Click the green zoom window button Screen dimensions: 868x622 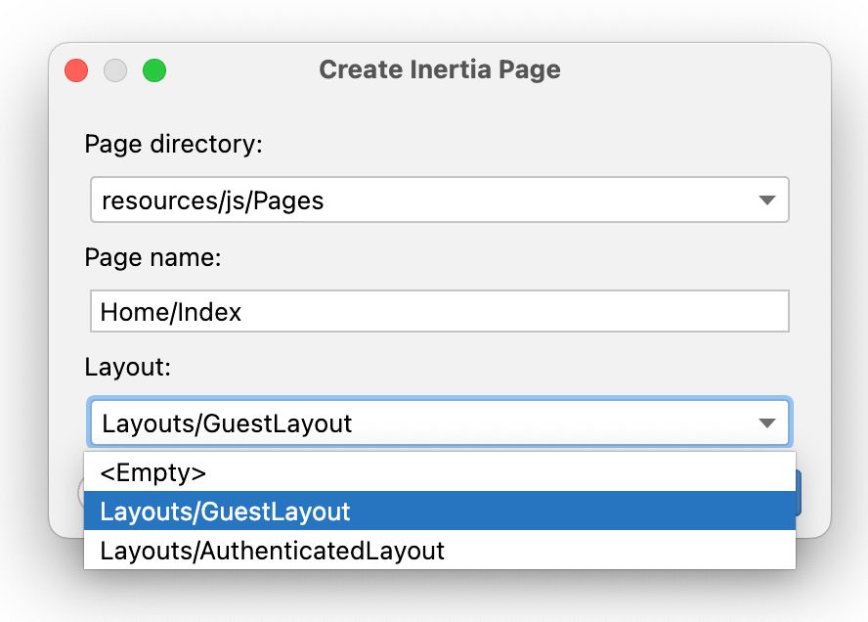[x=154, y=70]
